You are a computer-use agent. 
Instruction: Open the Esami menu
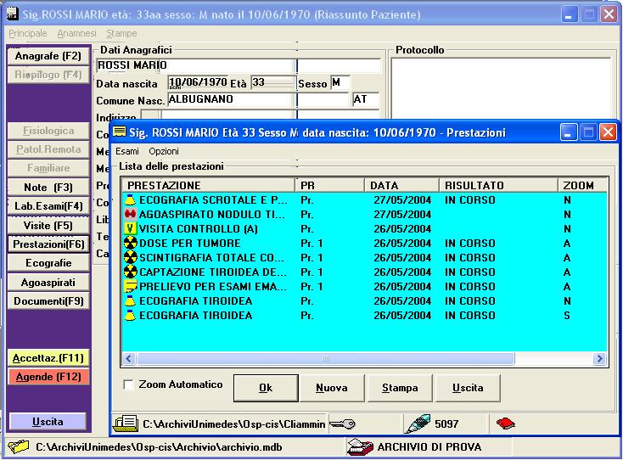(x=126, y=150)
